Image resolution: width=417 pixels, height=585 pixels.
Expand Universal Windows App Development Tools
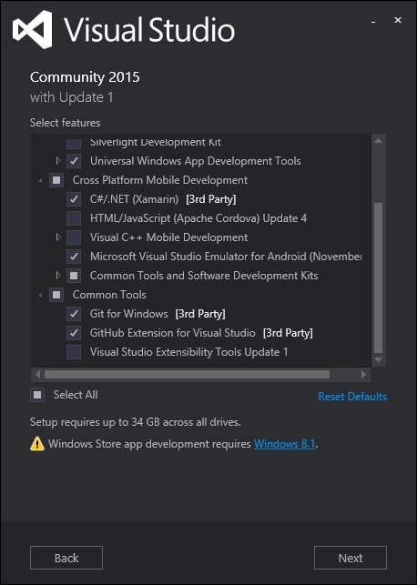tap(58, 161)
